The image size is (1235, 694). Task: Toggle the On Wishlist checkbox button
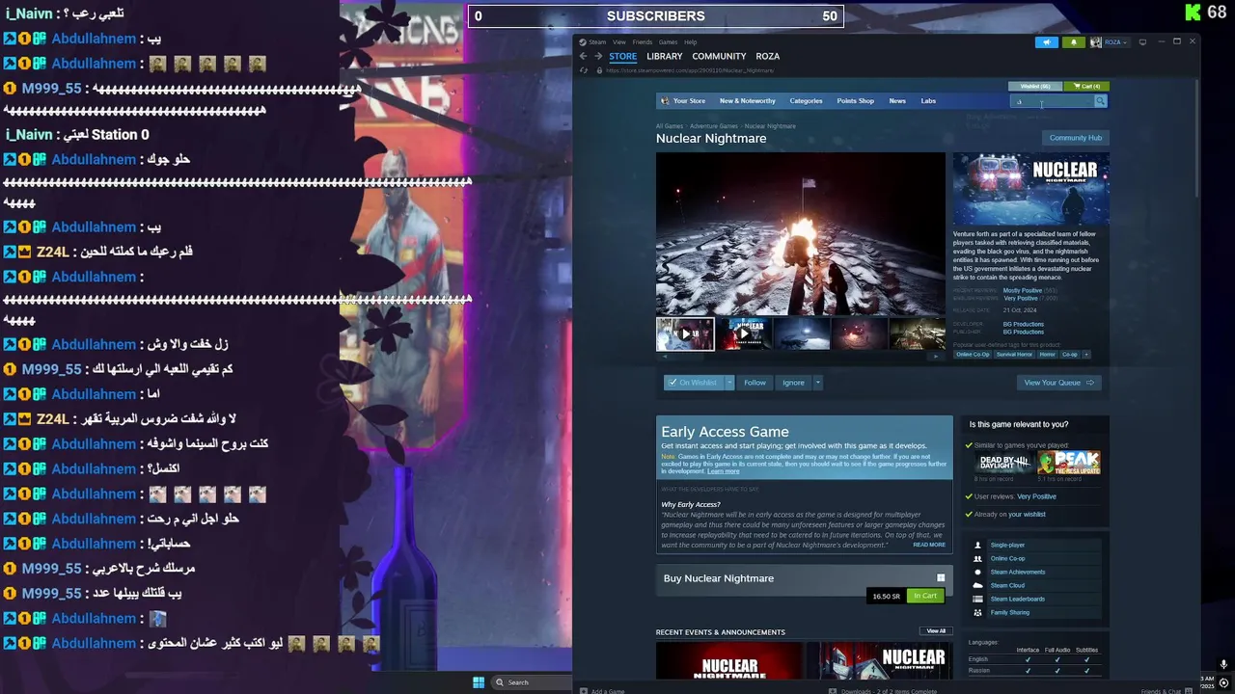pyautogui.click(x=694, y=383)
